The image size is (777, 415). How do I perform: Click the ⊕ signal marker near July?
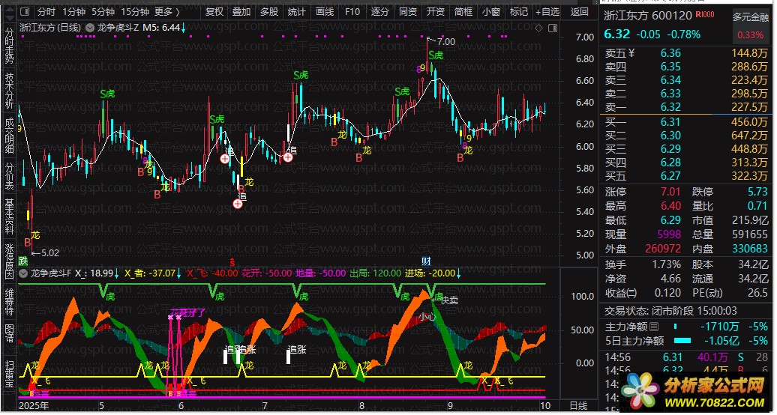pos(288,157)
